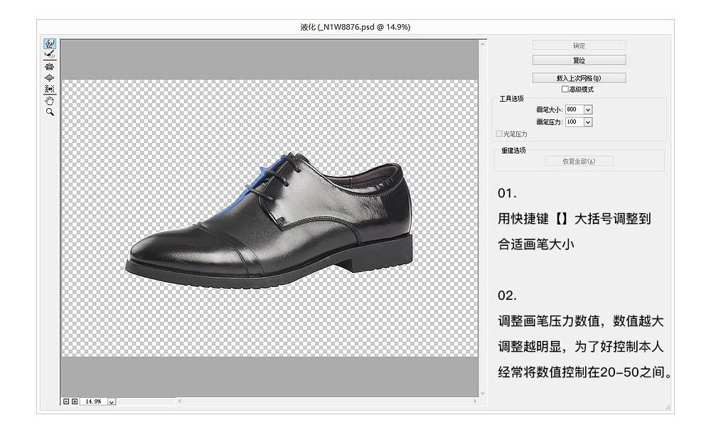The width and height of the screenshot is (711, 432).
Task: Select the Forward Warp tool
Action: 48,44
